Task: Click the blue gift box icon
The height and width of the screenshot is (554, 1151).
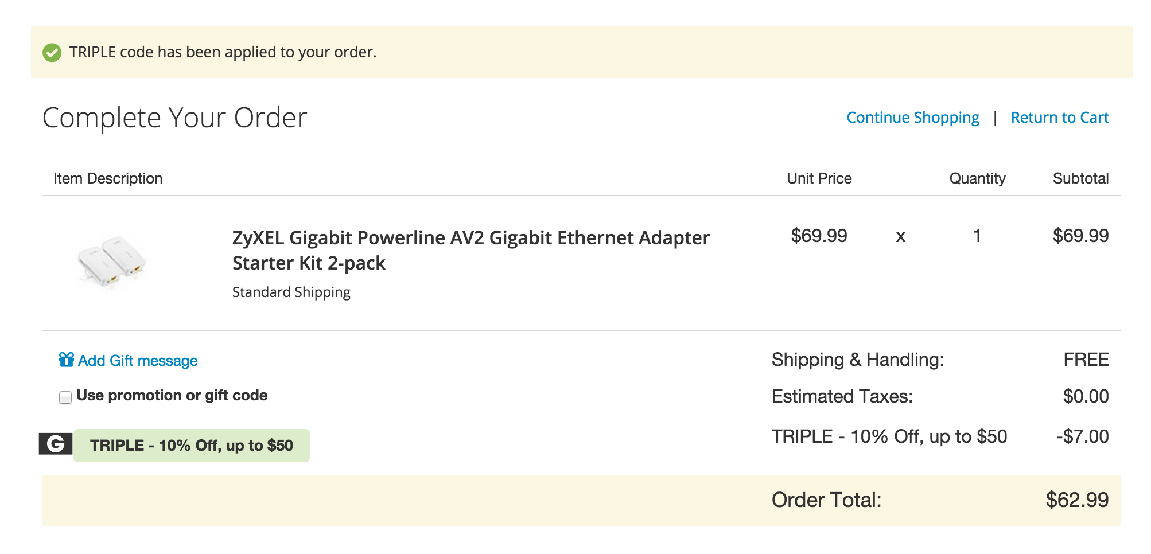Action: coord(65,360)
